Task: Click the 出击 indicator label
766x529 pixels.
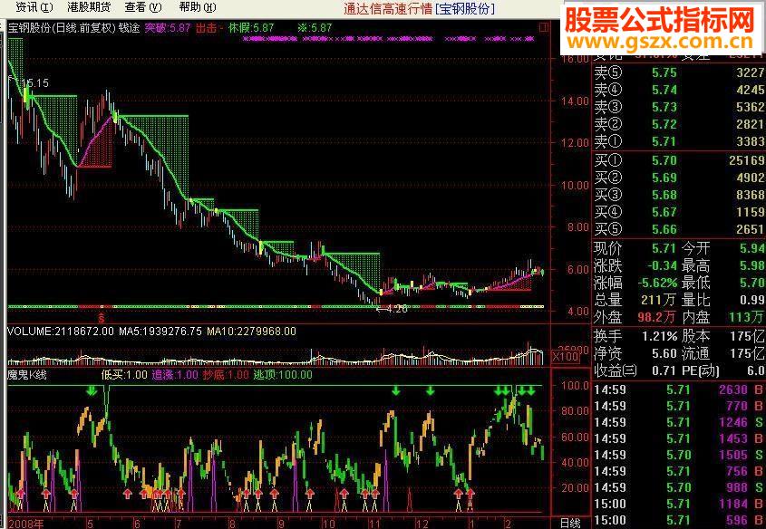Action: click(x=206, y=28)
